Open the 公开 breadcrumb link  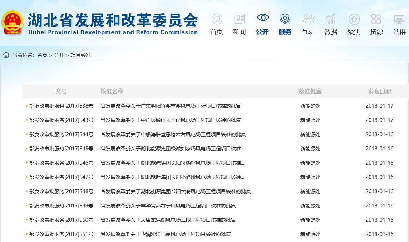(x=59, y=55)
